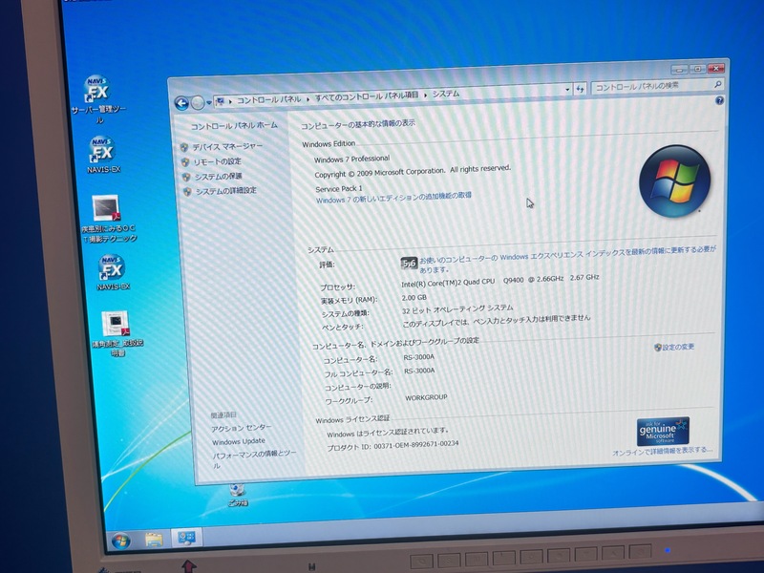The width and height of the screenshot is (764, 573).
Task: Click the コントロール パネルの検索 search box
Action: tap(651, 86)
